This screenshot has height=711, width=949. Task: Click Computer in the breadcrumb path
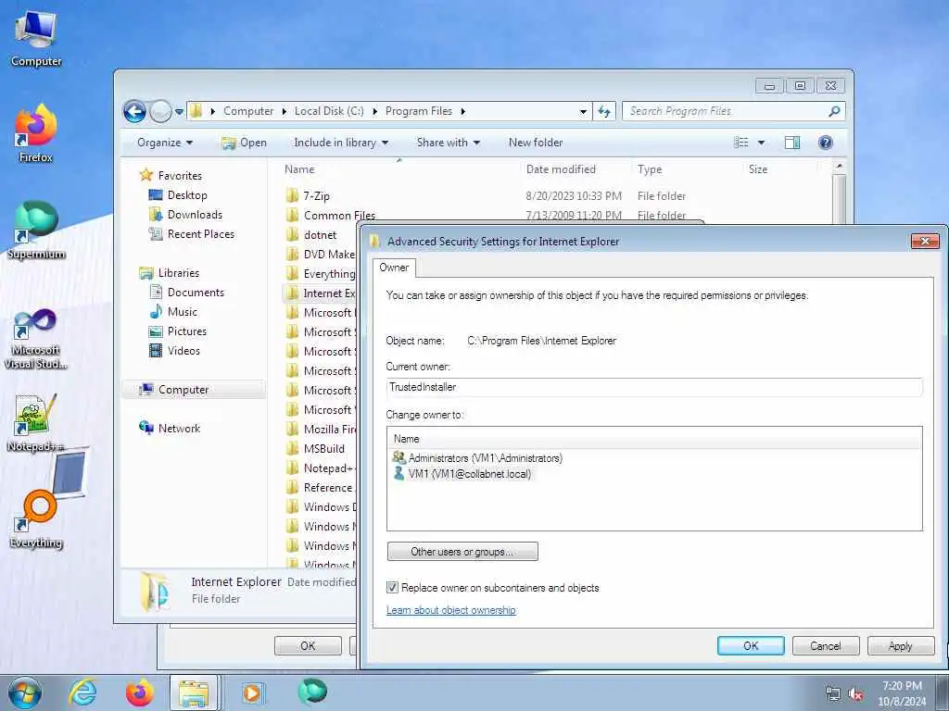pos(248,111)
